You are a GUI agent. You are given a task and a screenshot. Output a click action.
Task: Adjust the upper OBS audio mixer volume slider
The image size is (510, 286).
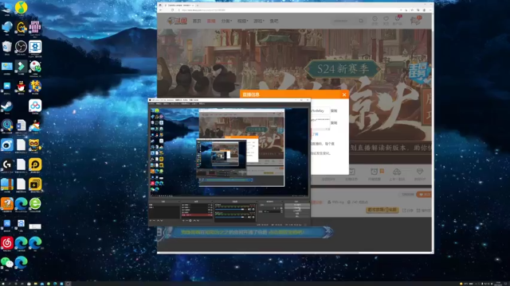230,209
